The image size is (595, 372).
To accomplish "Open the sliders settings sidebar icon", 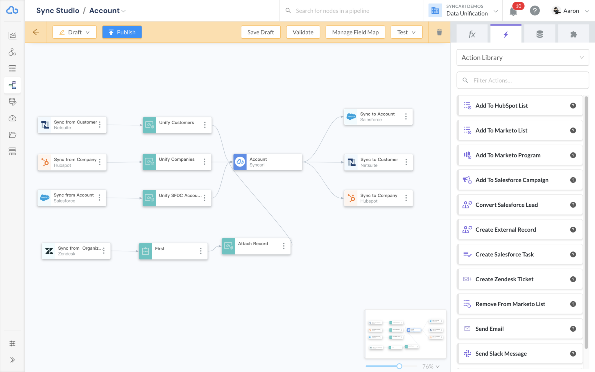I will click(x=12, y=344).
